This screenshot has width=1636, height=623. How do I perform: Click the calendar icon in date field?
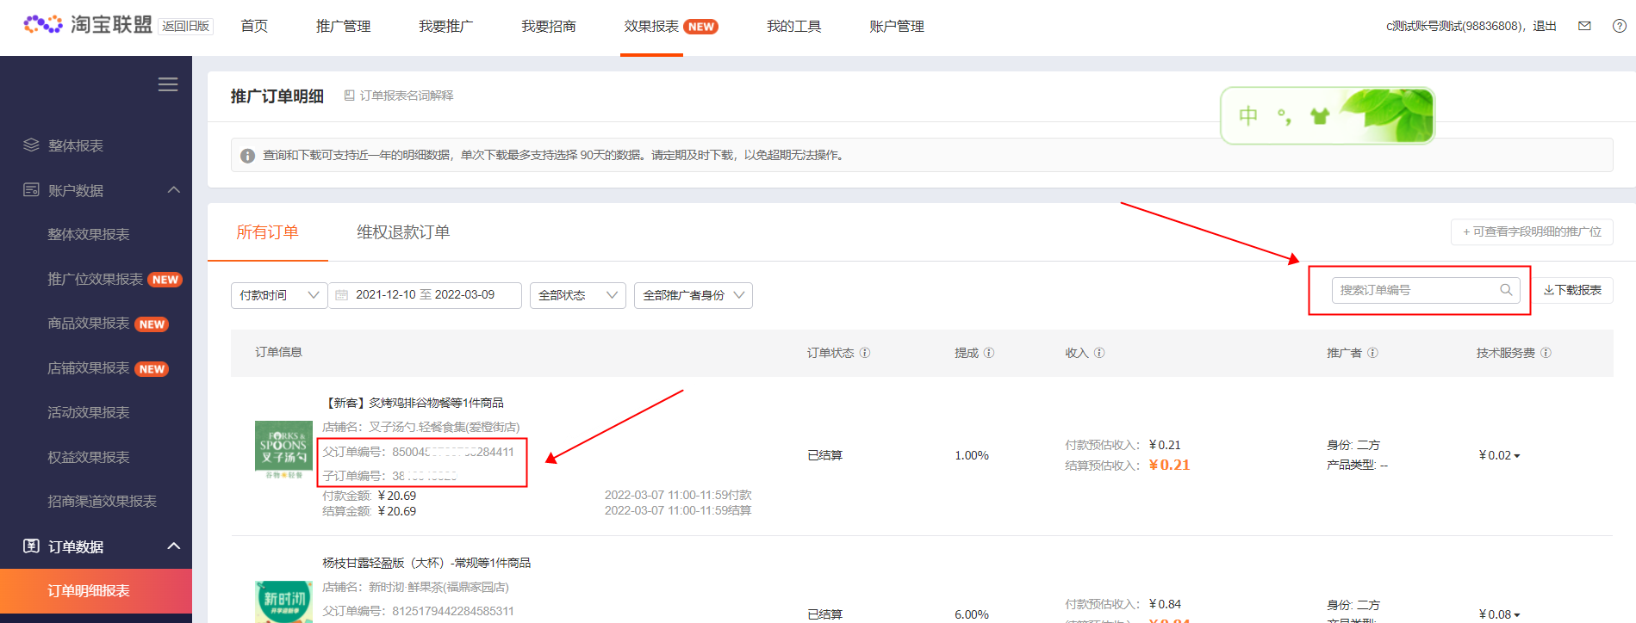click(x=342, y=295)
